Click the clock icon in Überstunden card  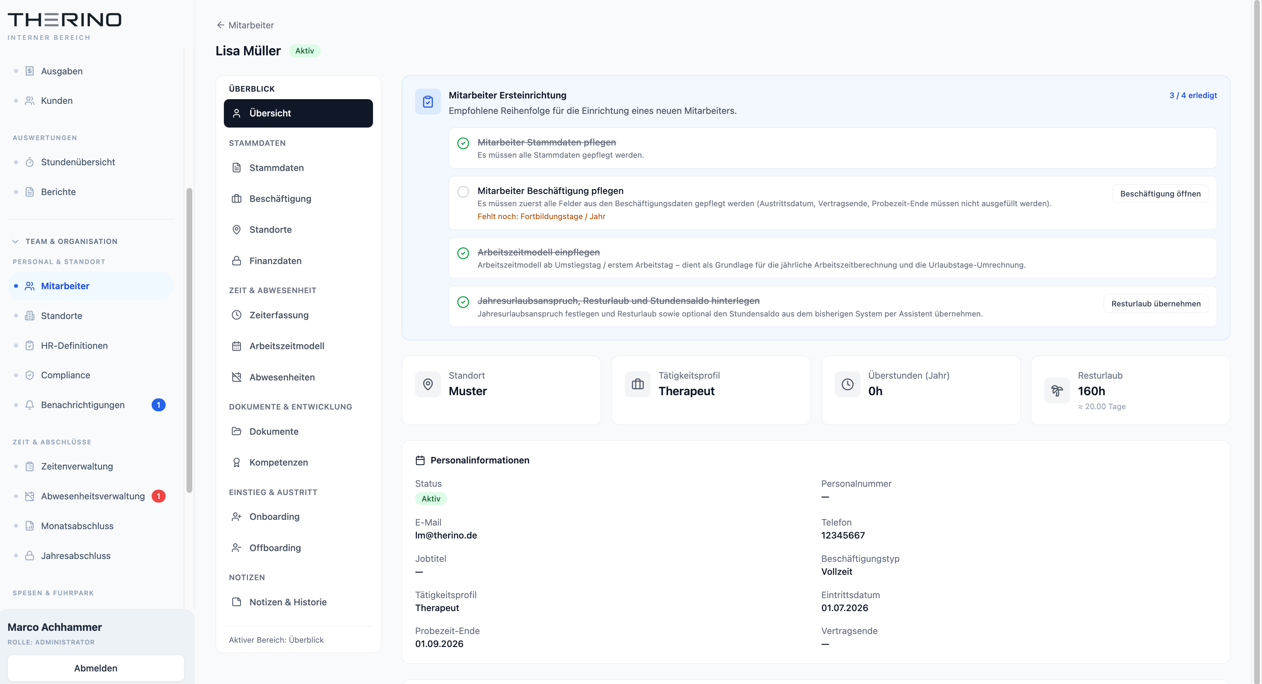(848, 384)
